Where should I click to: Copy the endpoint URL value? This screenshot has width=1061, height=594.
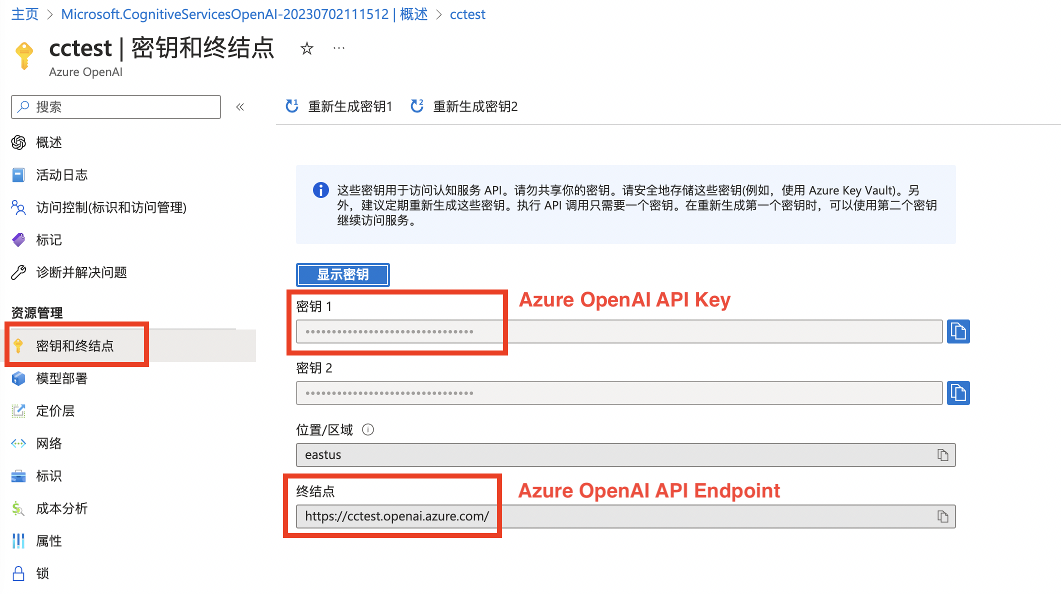[942, 516]
